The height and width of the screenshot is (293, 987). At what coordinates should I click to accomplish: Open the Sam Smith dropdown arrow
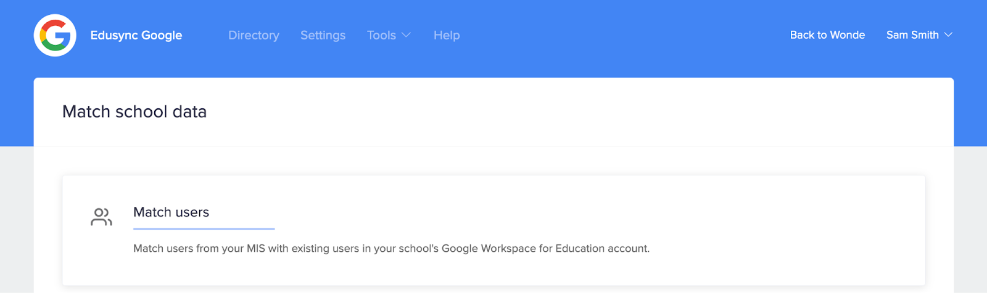pos(948,35)
